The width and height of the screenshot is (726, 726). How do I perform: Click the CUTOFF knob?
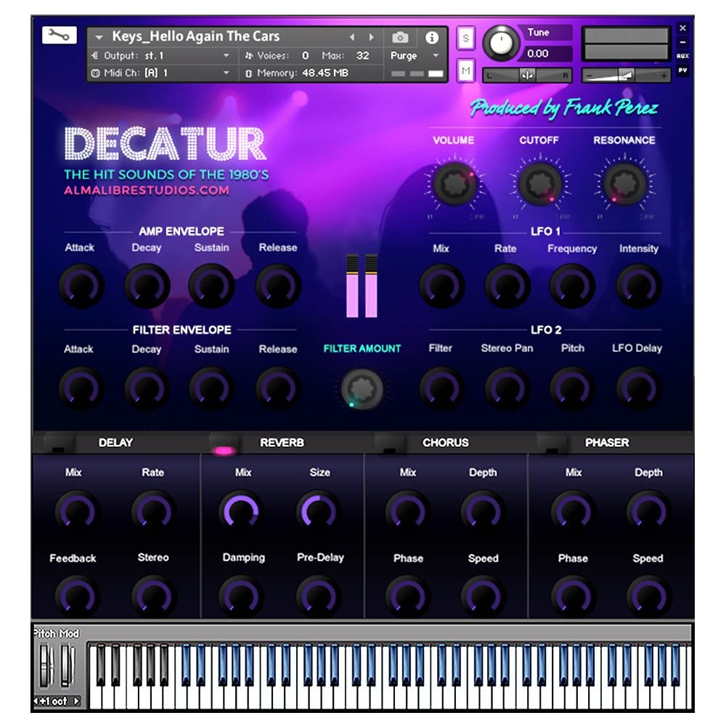(x=539, y=184)
